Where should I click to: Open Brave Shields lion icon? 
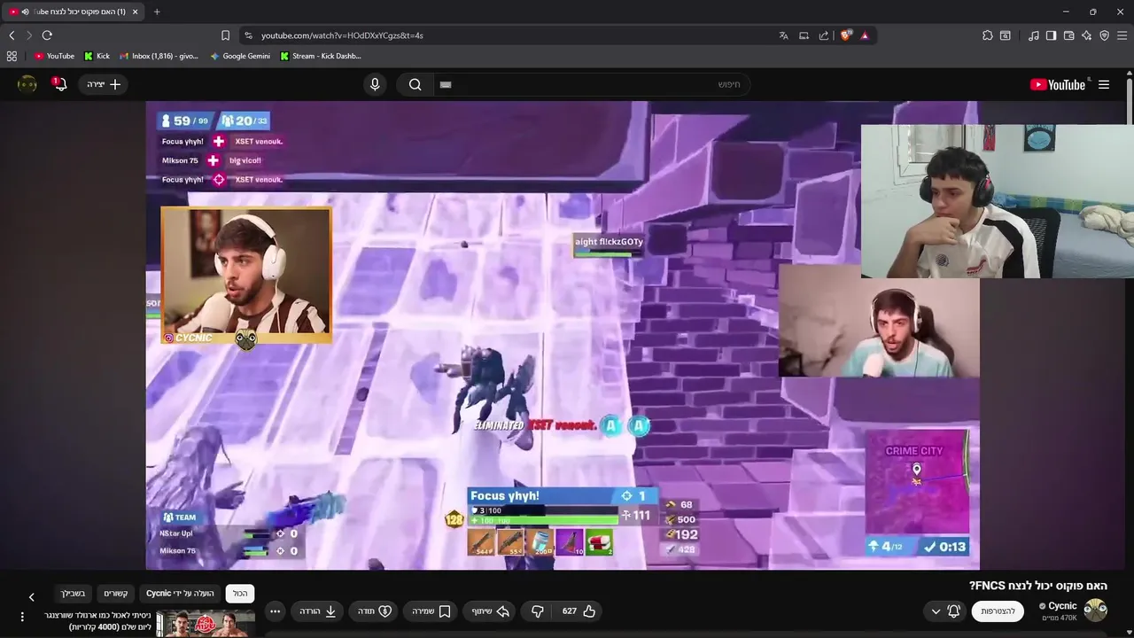[x=846, y=35]
